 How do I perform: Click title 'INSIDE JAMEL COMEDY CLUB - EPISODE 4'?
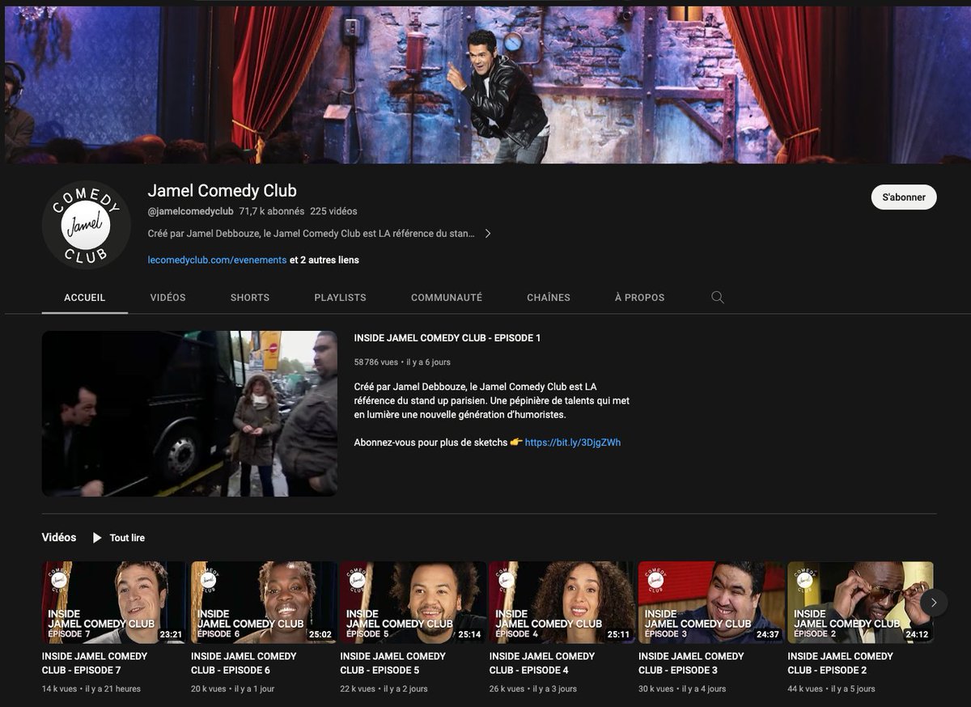542,663
